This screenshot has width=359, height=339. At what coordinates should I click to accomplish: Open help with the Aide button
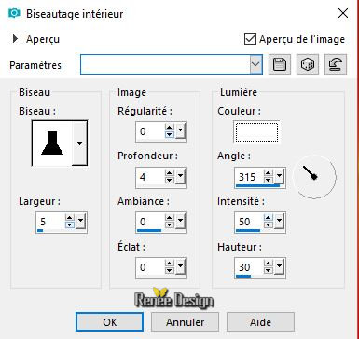point(260,322)
